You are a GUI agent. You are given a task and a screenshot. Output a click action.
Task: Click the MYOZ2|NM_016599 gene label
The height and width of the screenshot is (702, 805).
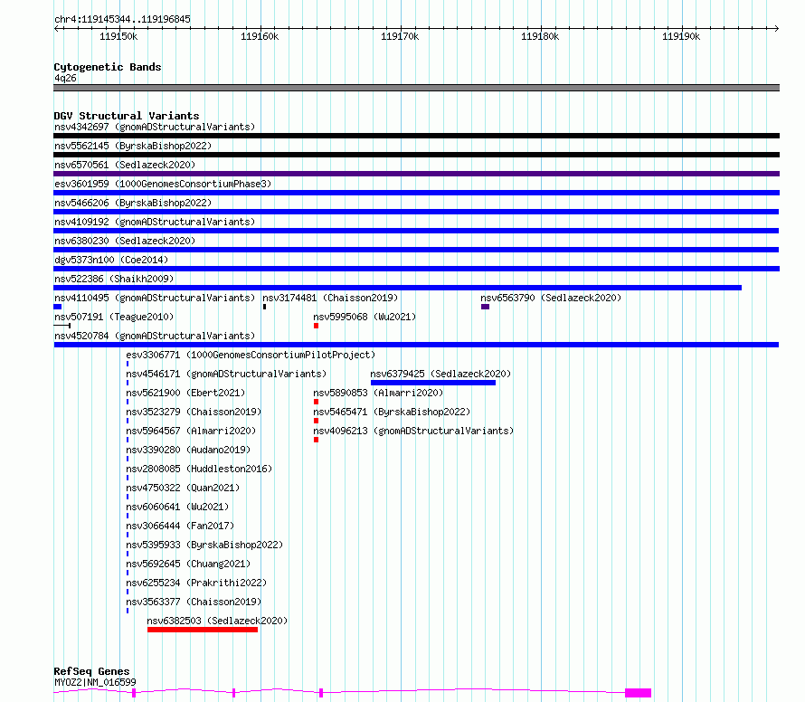(x=96, y=682)
